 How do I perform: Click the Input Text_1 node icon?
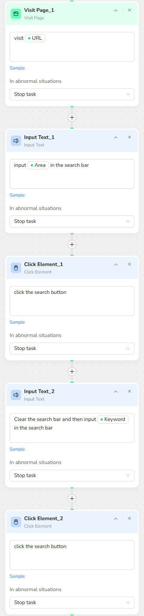[x=16, y=141]
